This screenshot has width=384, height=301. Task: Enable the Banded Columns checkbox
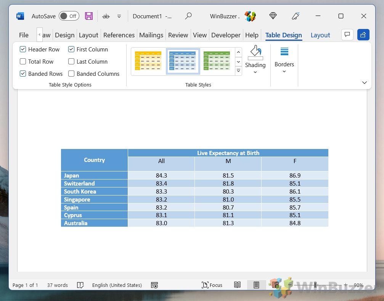coord(71,74)
